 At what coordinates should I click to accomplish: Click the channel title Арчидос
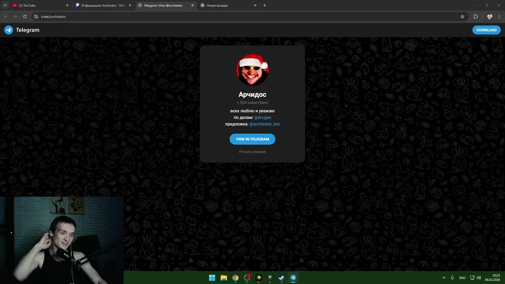252,94
